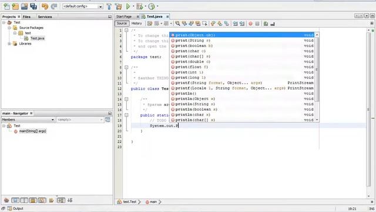The width and height of the screenshot is (376, 212).
Task: Click the Debug Project icon
Action: point(140,6)
